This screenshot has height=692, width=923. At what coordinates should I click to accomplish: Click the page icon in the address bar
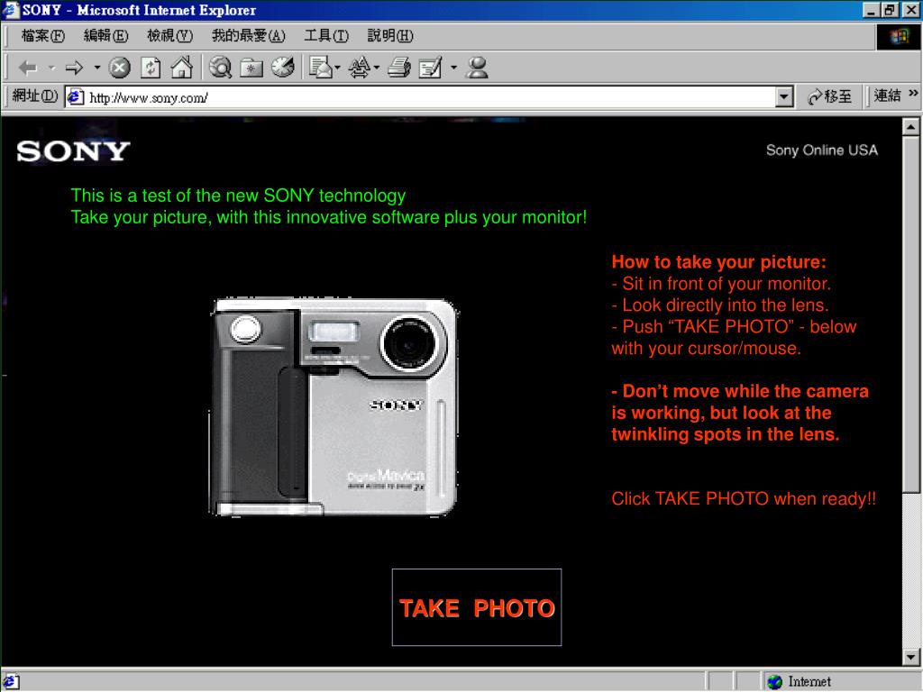(x=76, y=97)
